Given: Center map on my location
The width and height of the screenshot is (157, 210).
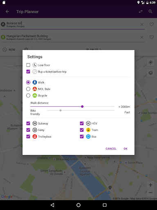Looking at the screenshot, I should pyautogui.click(x=150, y=62).
